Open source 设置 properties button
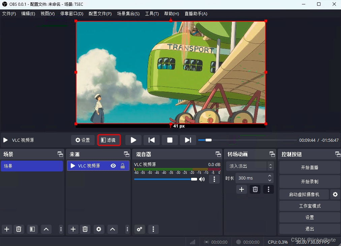341x246 pixels. [83, 140]
